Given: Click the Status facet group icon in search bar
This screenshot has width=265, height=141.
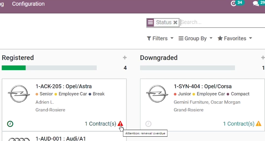Looking at the screenshot, I should 150,22.
